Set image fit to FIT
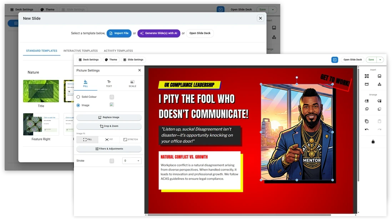Image resolution: width=392 pixels, height=222 pixels. click(x=109, y=140)
